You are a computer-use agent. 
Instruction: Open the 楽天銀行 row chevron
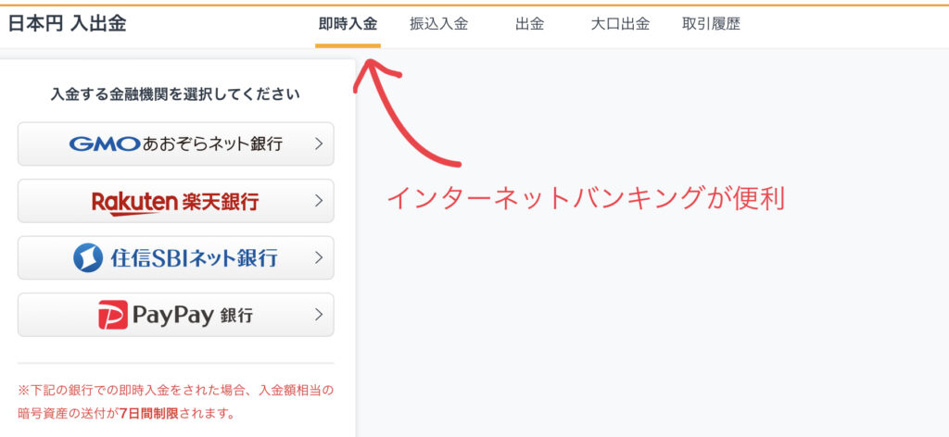coord(319,201)
